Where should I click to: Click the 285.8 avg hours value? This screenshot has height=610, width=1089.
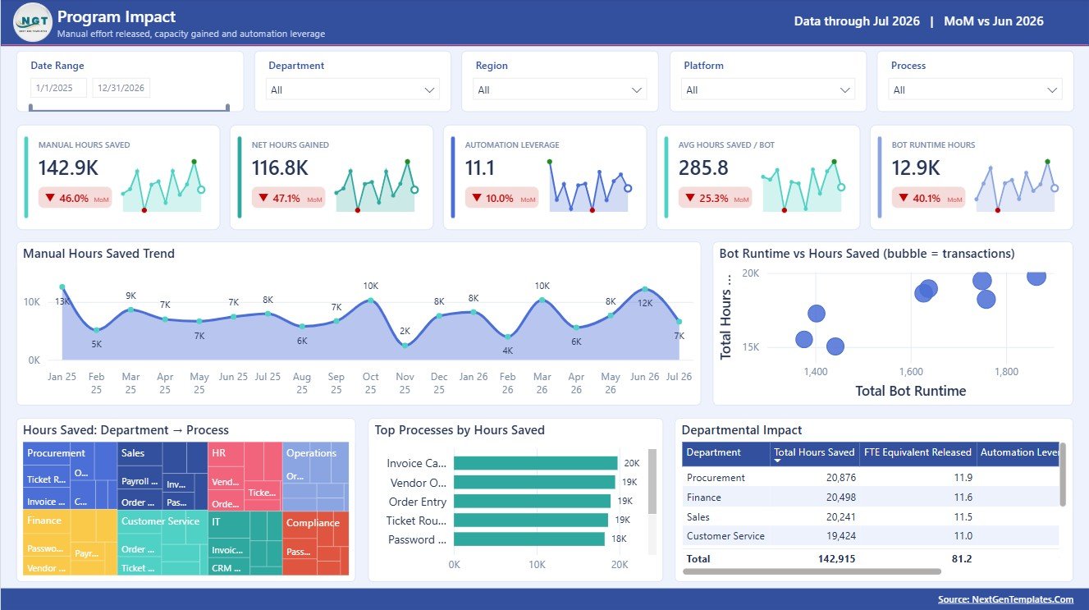[x=703, y=168]
